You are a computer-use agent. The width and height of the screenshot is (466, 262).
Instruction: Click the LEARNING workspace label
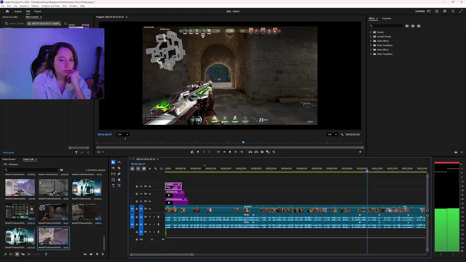[x=420, y=11]
